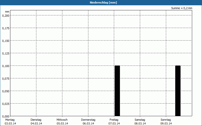
Task: Click the 0,000 y-axis value
Action: 6,116
